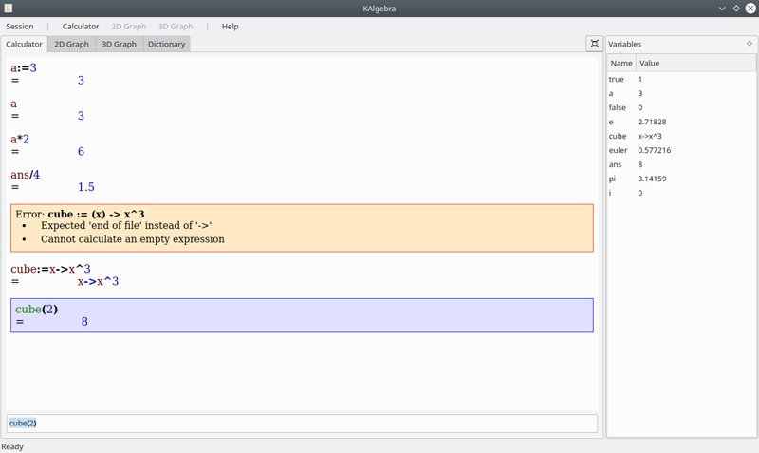Select the 'pi' variable row

[x=681, y=179]
